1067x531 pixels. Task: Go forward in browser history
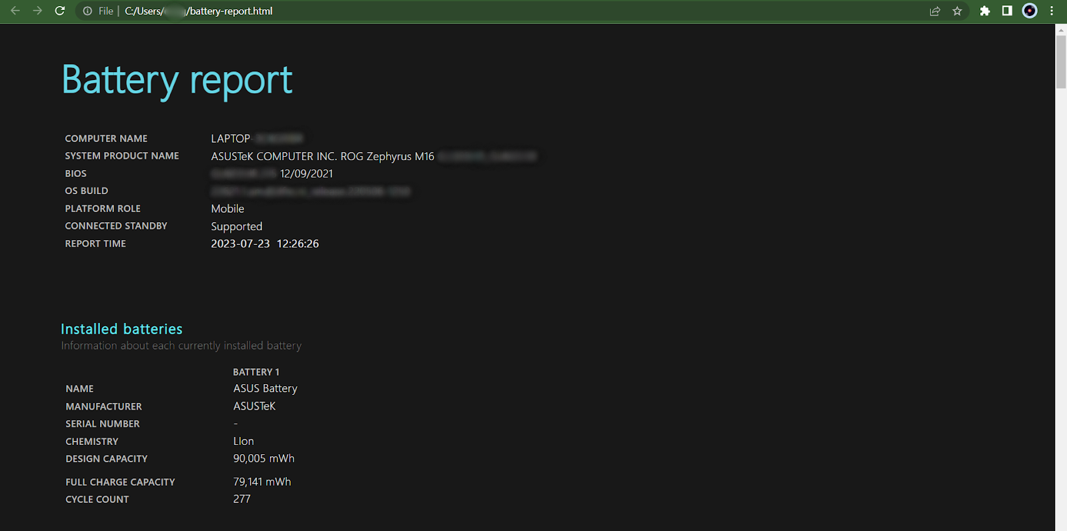tap(37, 11)
